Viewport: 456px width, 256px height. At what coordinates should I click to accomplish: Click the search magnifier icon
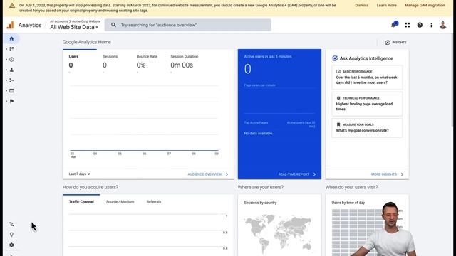(114, 25)
